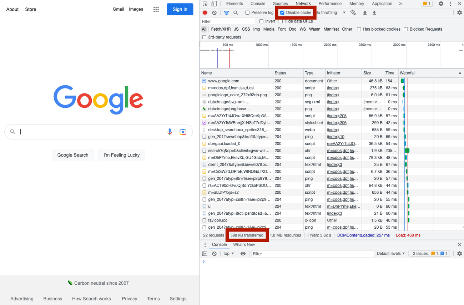Click the search by image camera icon
The image size is (464, 305).
[x=183, y=132]
